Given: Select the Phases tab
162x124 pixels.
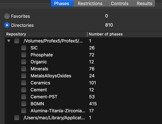Looking at the screenshot, I should pyautogui.click(x=62, y=4).
